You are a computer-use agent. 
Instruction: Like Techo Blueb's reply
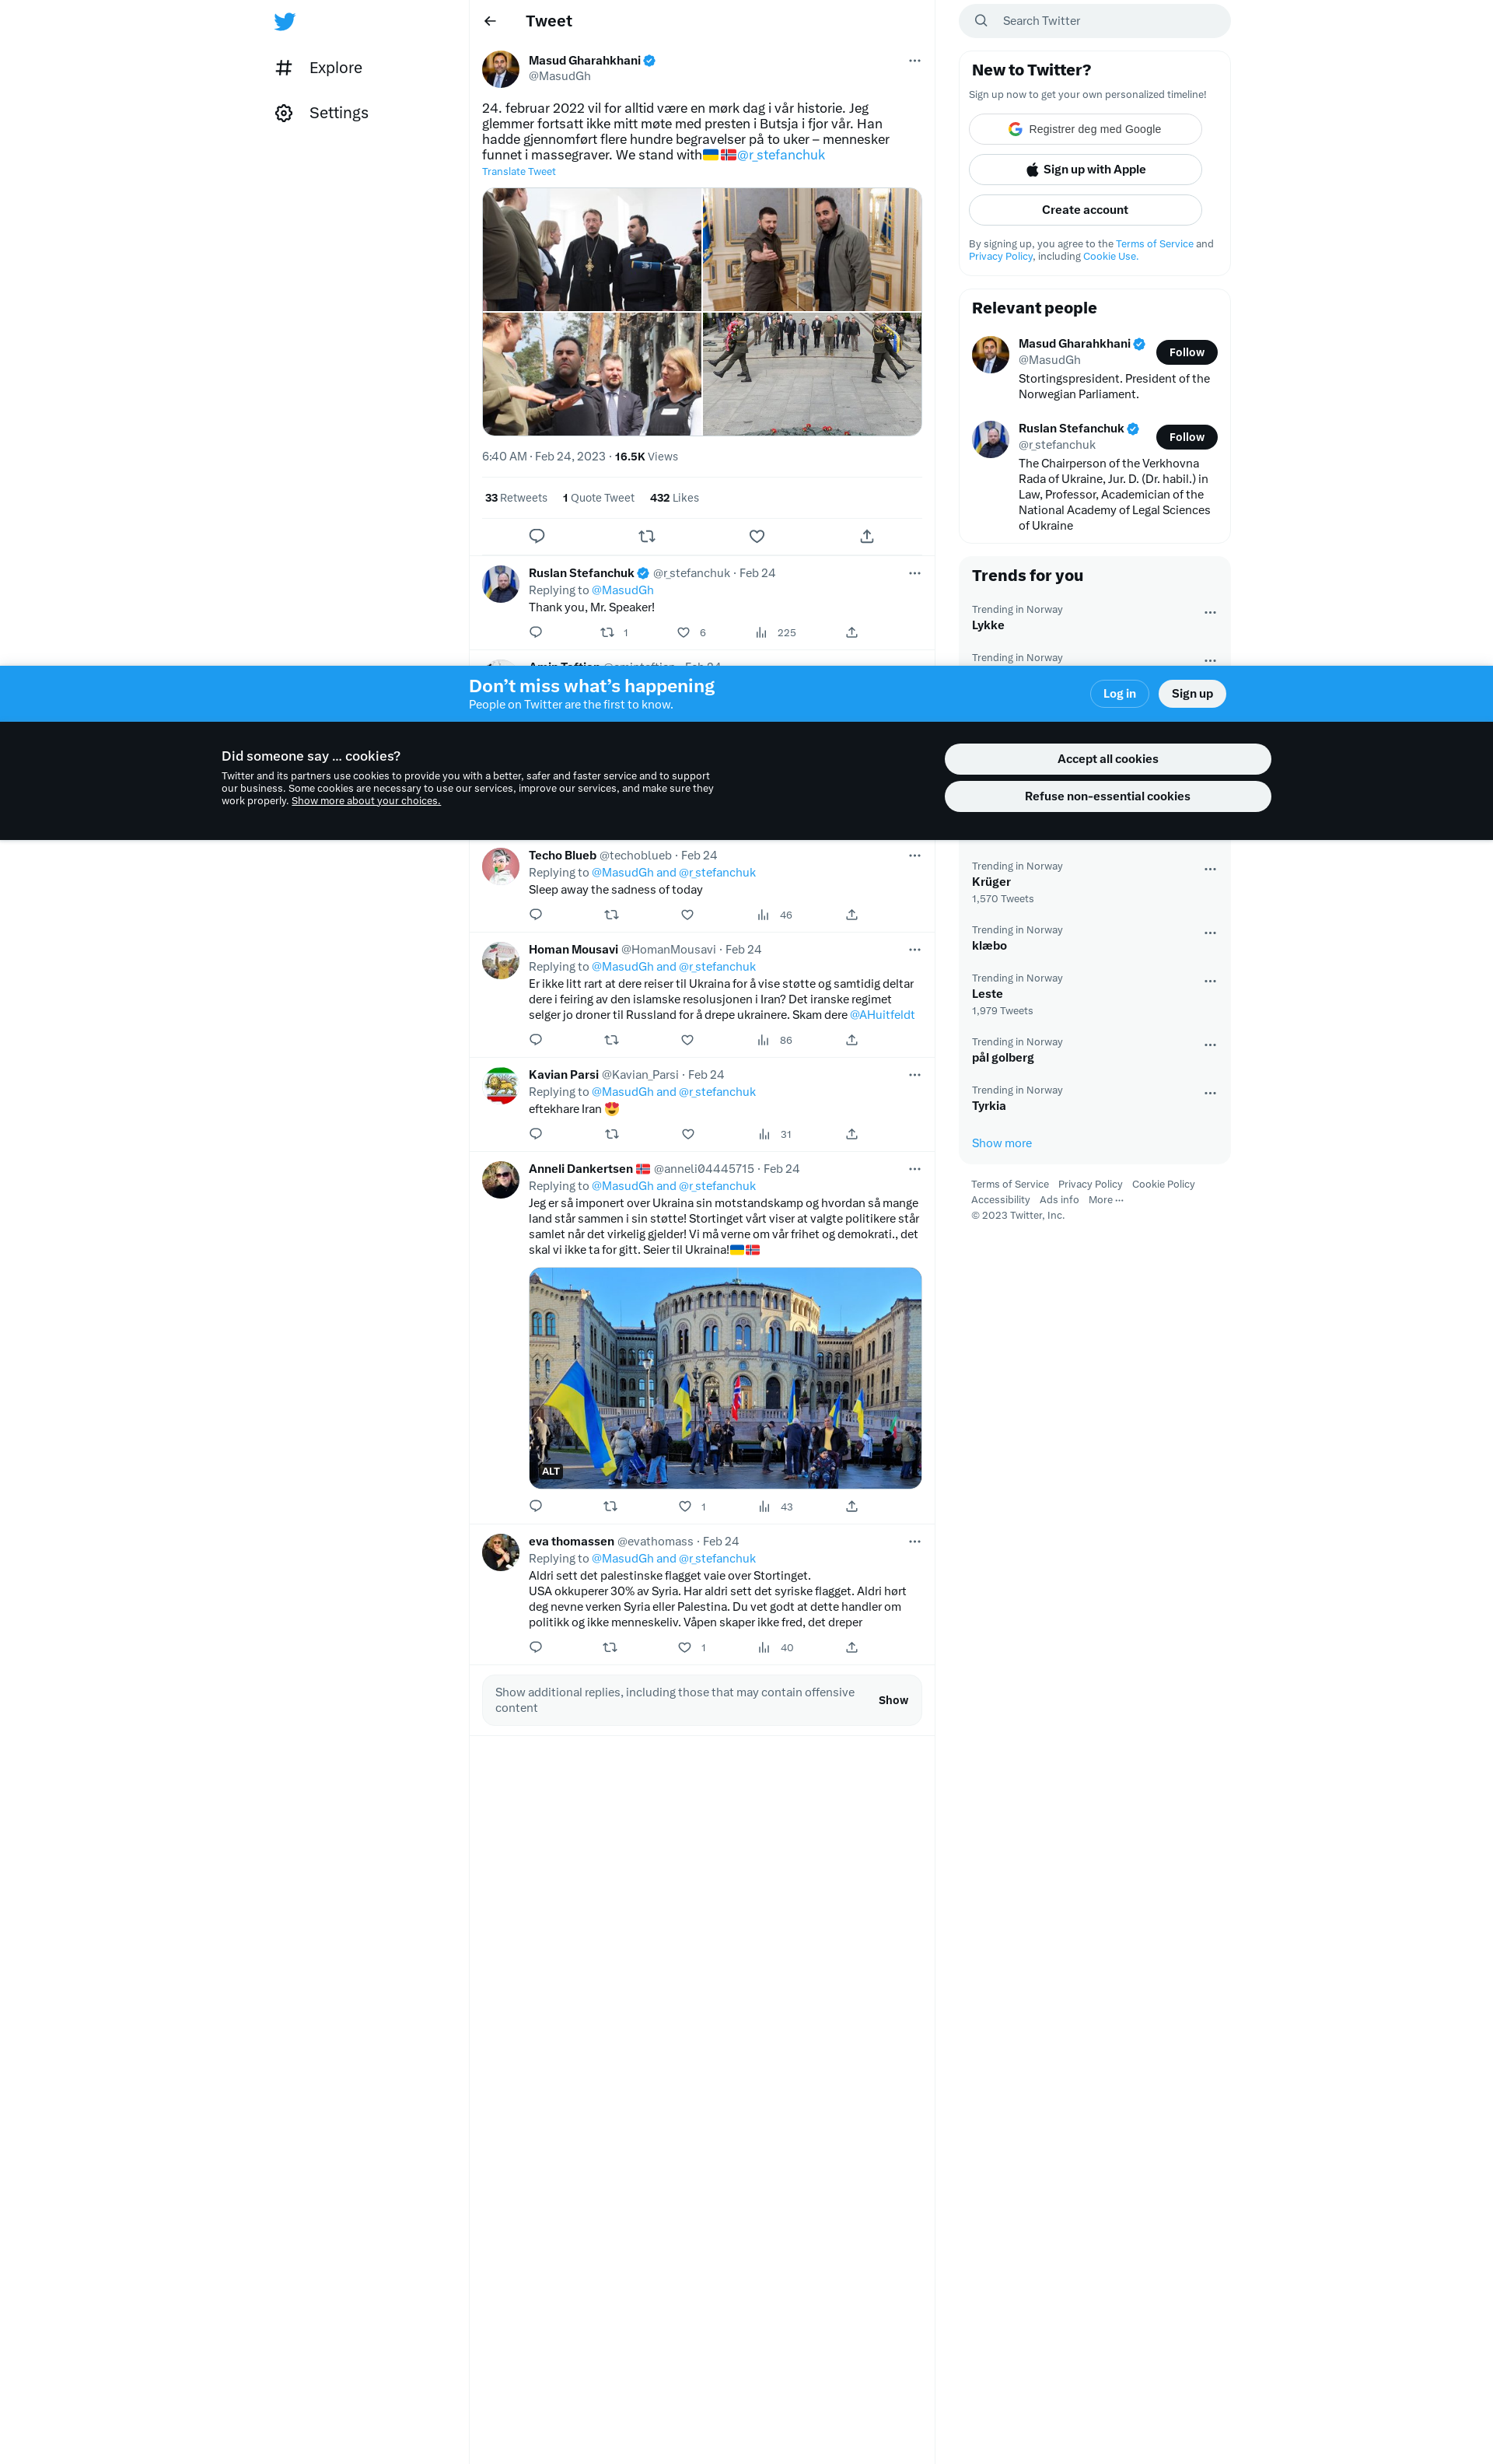coord(687,915)
